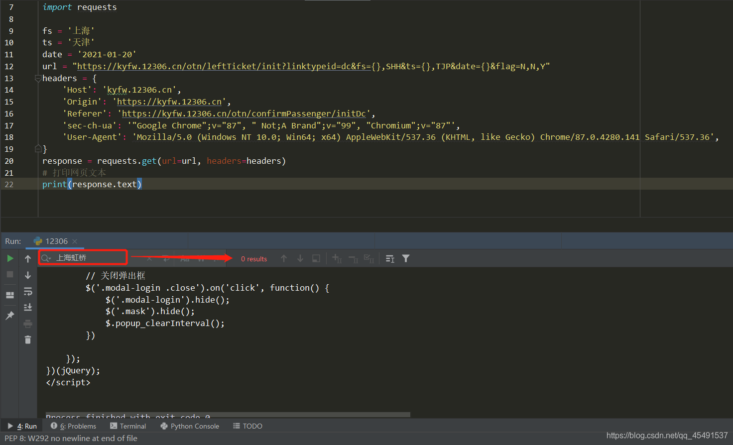Screen dimensions: 733x445
Task: Click the '// 关闭弹出框' console line
Action: point(116,276)
